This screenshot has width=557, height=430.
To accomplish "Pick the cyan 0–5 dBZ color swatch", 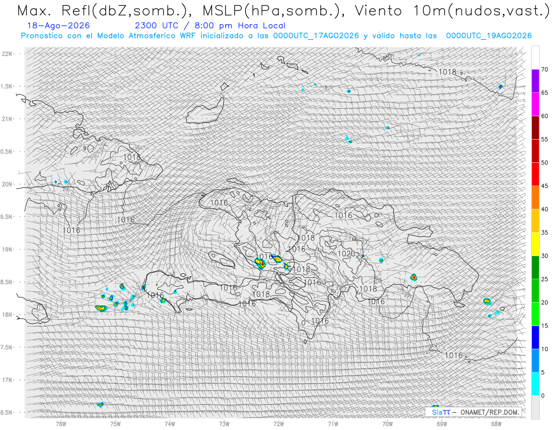I will (x=535, y=384).
